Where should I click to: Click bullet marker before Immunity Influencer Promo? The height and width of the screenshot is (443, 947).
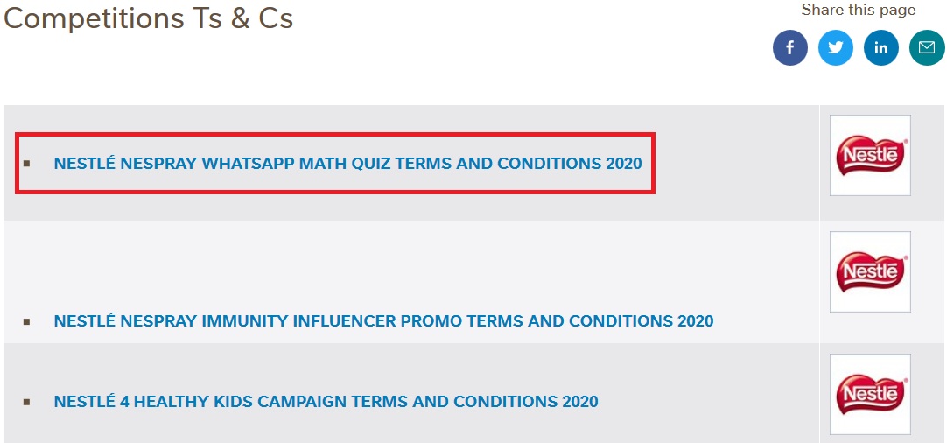coord(27,321)
